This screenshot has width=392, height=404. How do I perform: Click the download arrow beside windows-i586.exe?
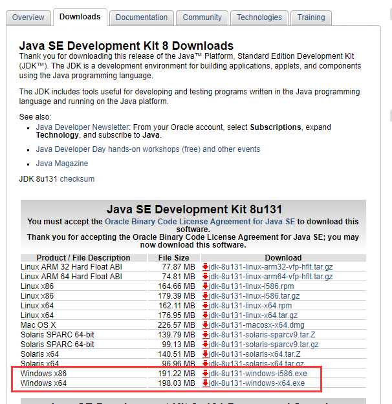[205, 374]
